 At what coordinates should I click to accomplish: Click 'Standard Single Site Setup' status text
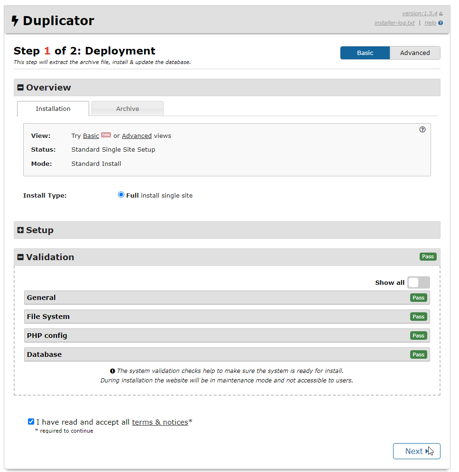(113, 150)
